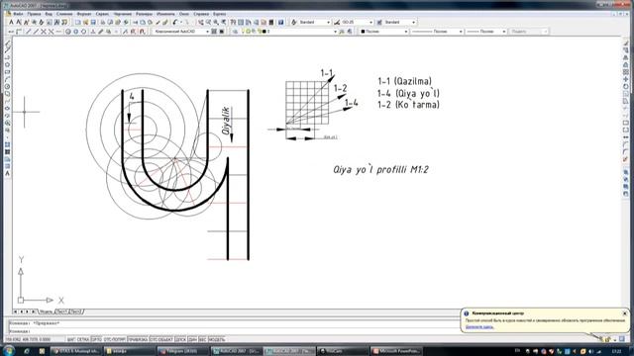Image resolution: width=634 pixels, height=356 pixels.
Task: Select the Erase tool in Modify toolbar
Action: coord(625,44)
